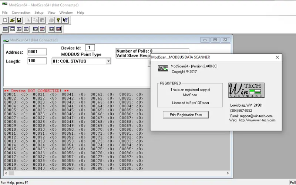Maximize the ModScan641 child window

click(215, 40)
